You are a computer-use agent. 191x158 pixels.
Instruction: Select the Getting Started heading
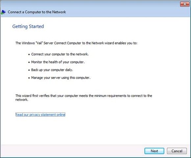(x=28, y=26)
